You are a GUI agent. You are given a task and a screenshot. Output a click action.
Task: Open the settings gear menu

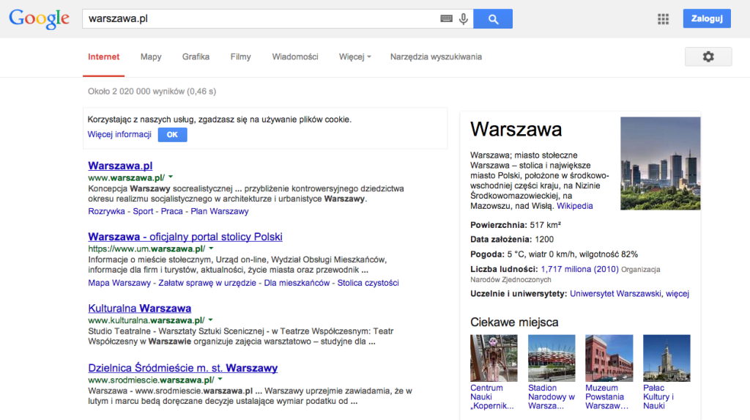(x=708, y=56)
